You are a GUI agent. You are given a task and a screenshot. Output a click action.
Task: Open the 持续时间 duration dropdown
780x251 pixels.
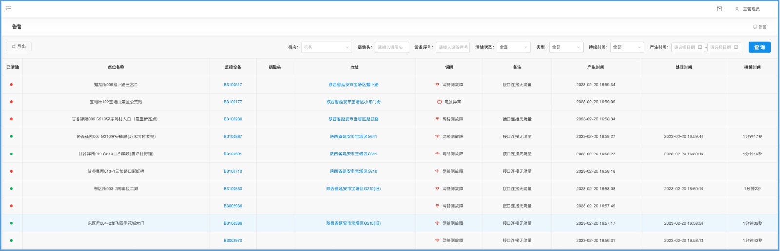(627, 47)
